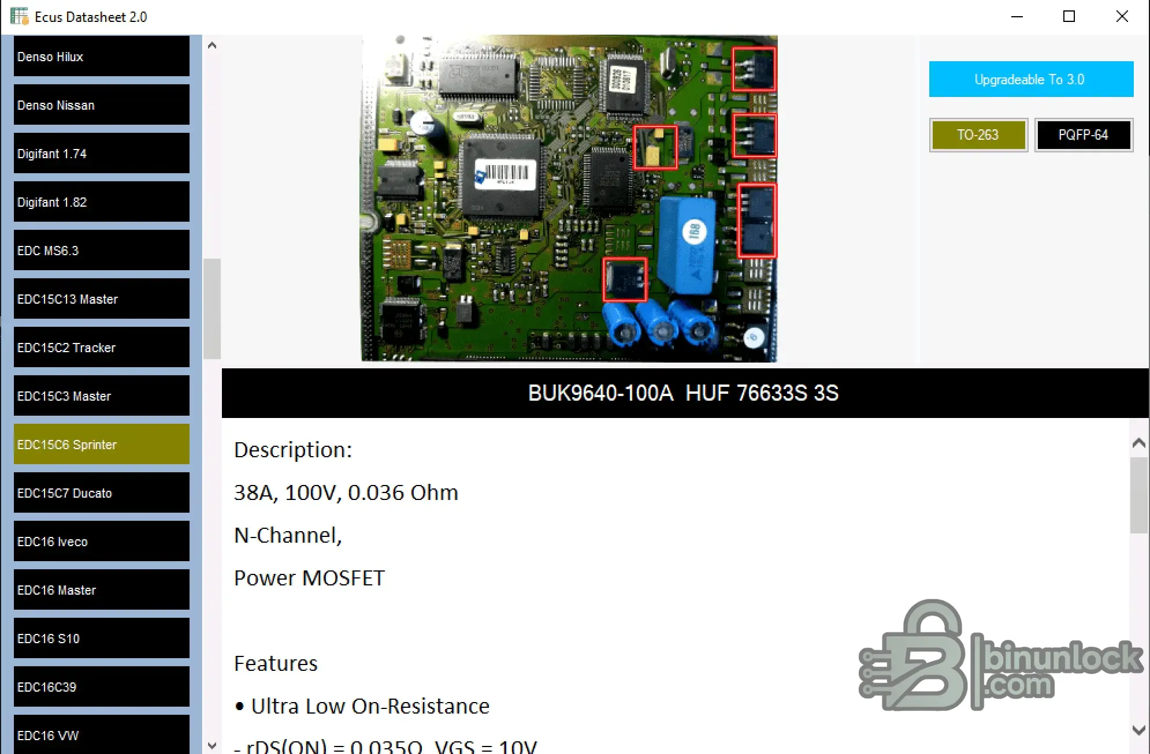Open EDC15C2 Tracker entry
This screenshot has height=754, width=1150.
point(102,347)
